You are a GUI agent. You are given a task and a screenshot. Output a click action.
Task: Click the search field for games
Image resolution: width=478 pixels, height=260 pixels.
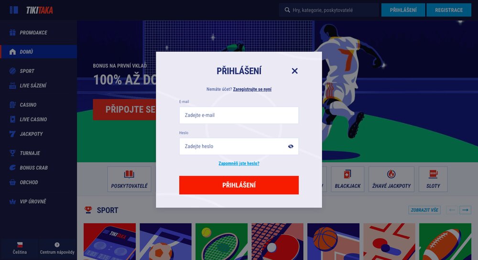coord(329,10)
